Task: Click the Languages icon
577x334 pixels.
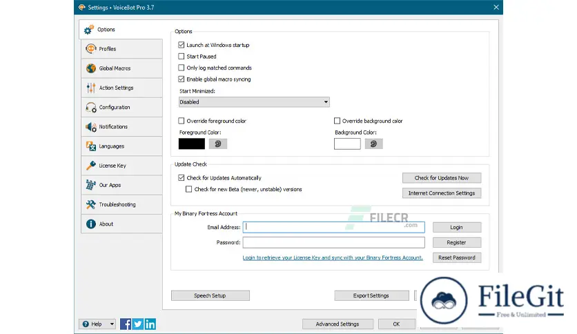Action: point(91,146)
